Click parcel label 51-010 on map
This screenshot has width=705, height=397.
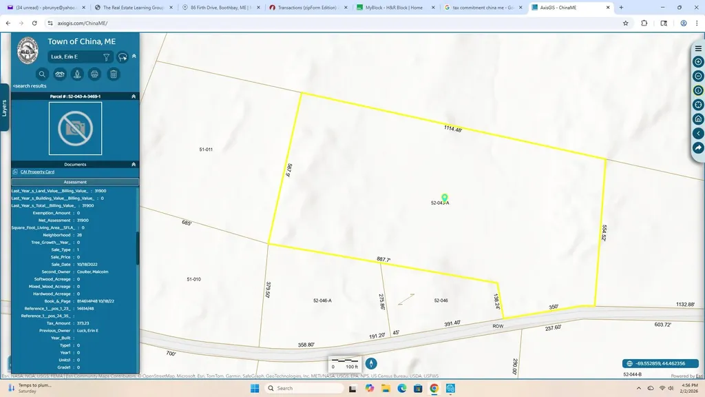193,279
